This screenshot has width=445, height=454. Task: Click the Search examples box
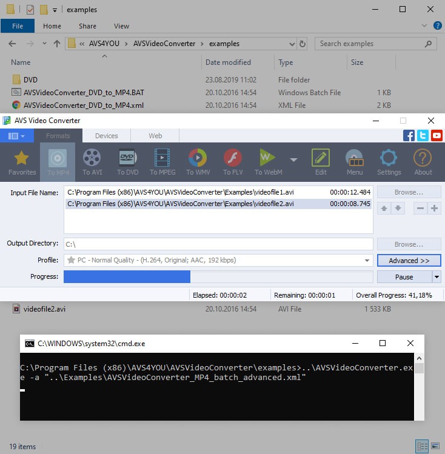[375, 44]
